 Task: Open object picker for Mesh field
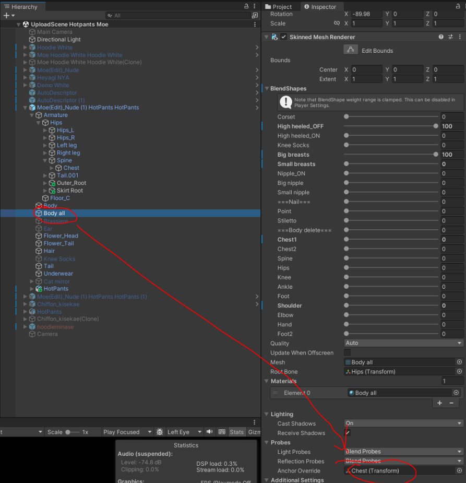point(459,362)
